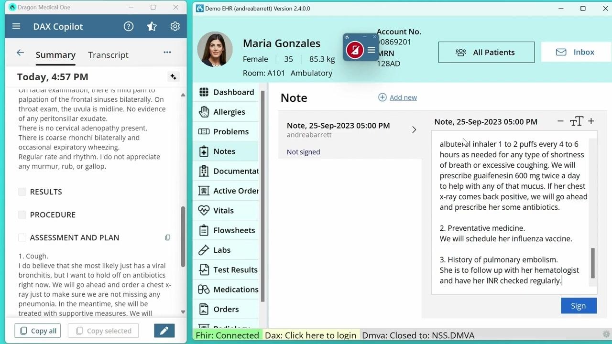Open Dashboard in the EHR sidebar
This screenshot has width=612, height=344.
click(x=227, y=92)
